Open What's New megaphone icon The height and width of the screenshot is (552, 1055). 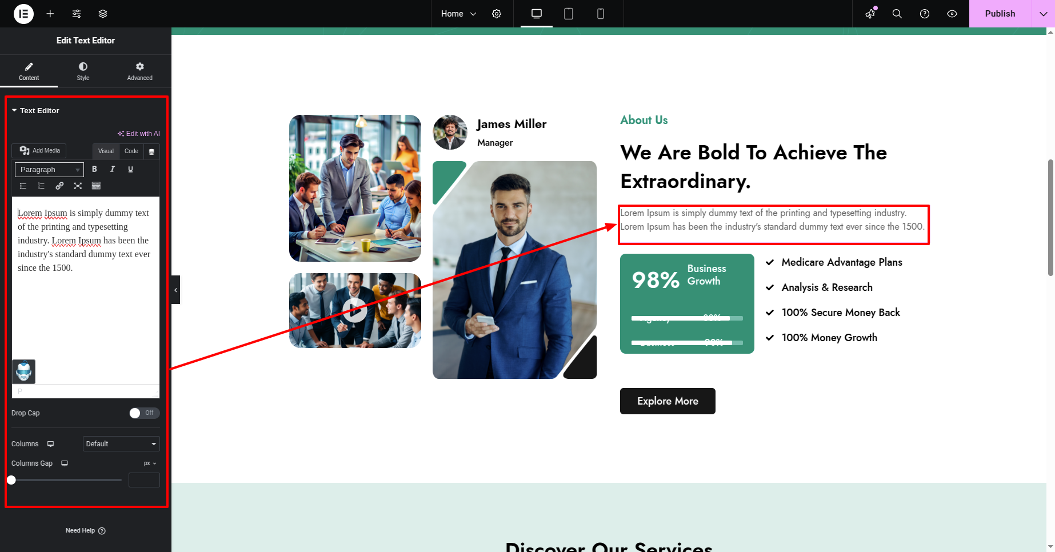870,14
